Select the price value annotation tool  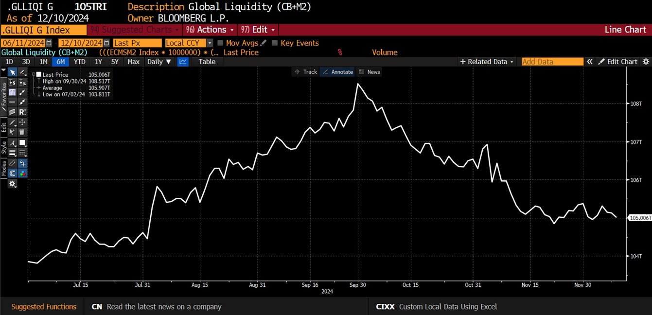click(x=12, y=83)
